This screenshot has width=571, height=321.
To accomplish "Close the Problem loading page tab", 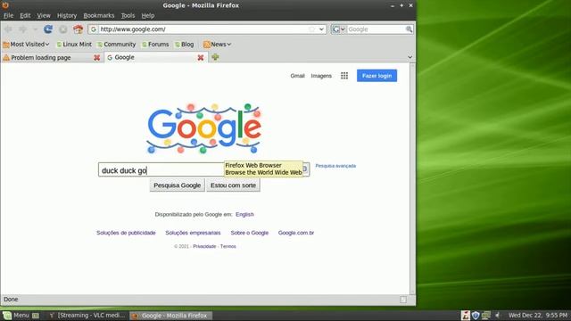I will [x=97, y=57].
